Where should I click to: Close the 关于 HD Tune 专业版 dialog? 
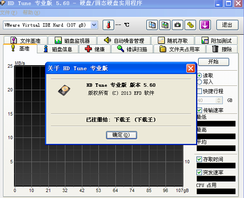[191, 69]
